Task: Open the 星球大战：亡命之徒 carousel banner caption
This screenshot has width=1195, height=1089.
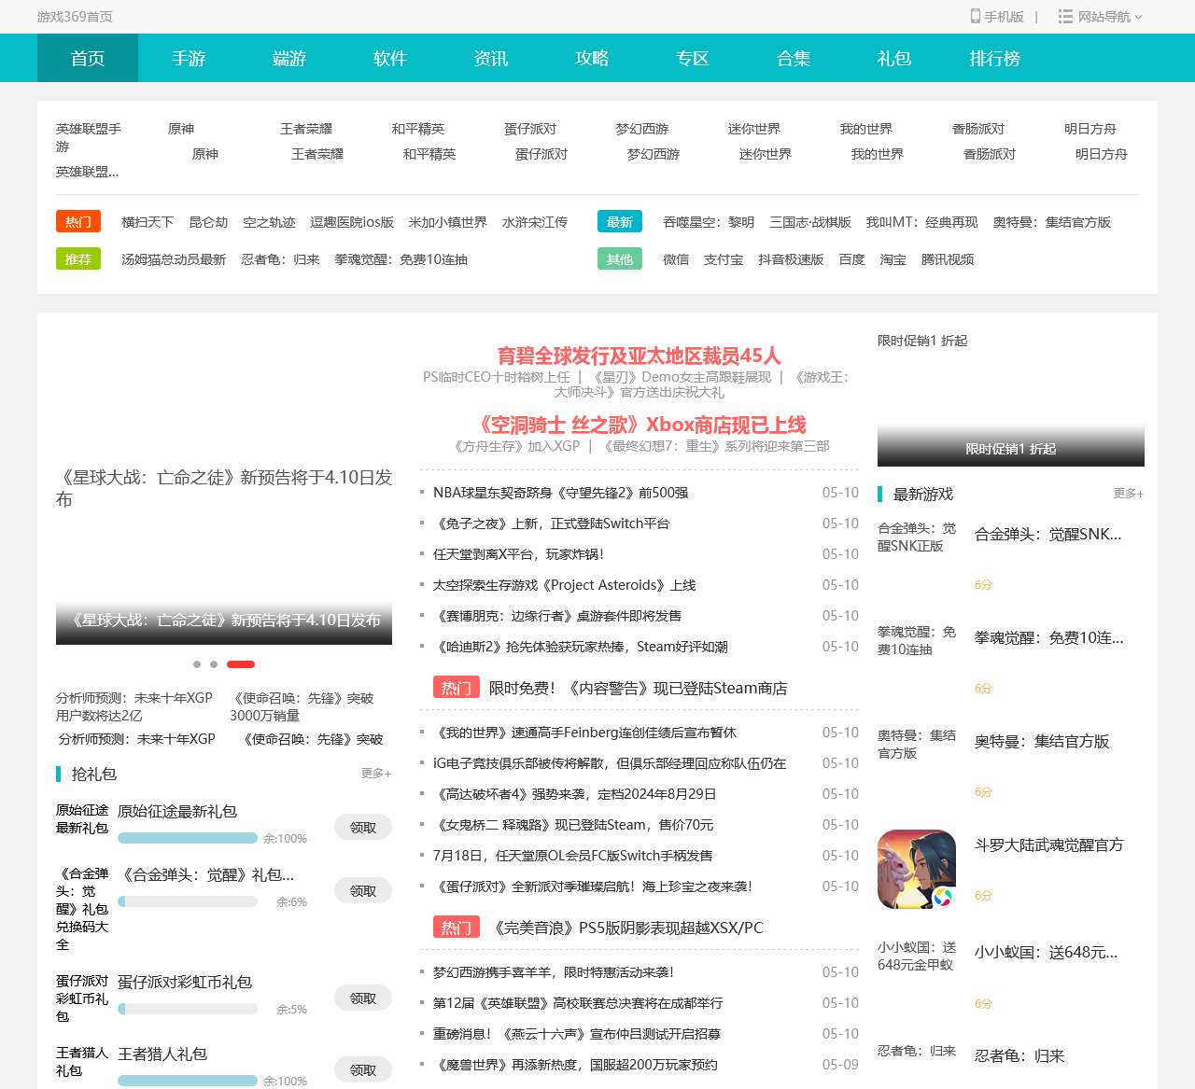Action: [x=224, y=620]
